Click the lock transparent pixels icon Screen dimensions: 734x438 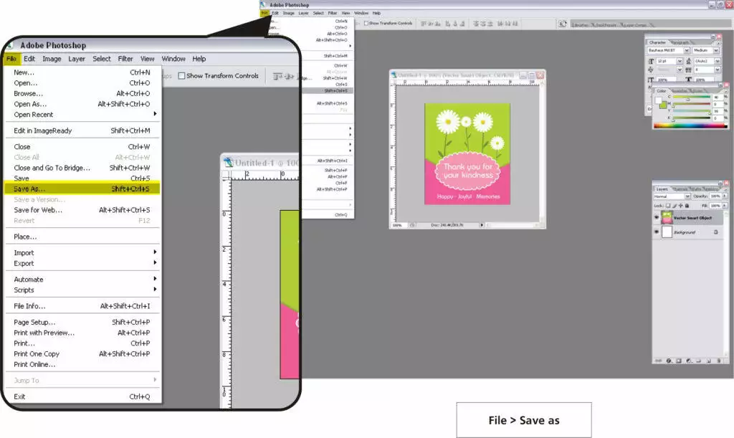(668, 206)
